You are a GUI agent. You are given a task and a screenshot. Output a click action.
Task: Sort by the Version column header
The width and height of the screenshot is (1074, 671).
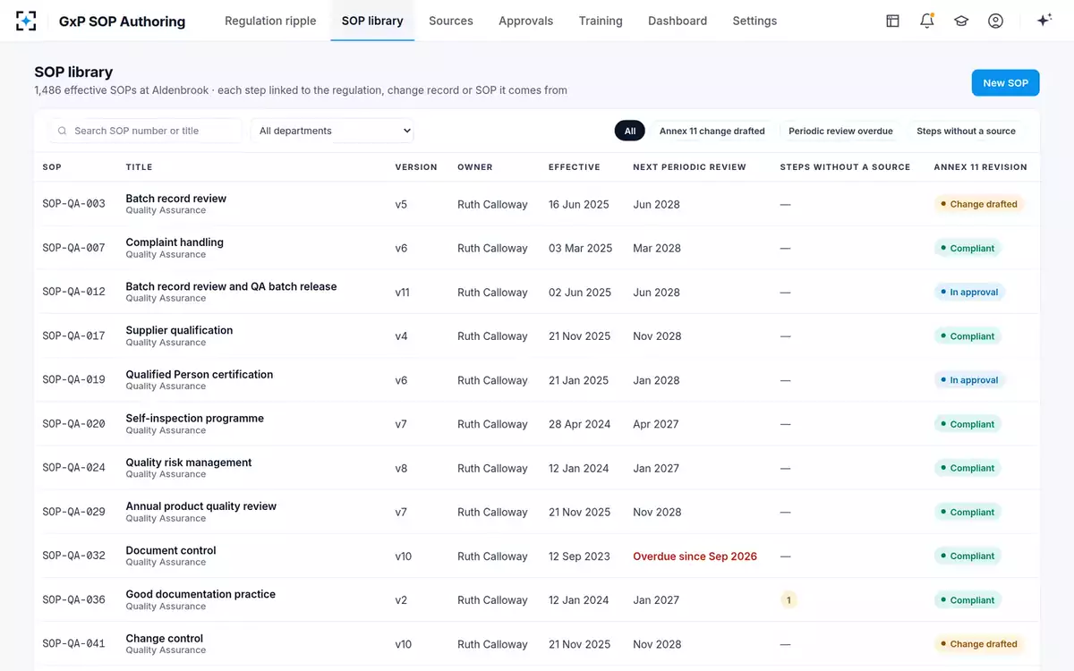tap(416, 167)
